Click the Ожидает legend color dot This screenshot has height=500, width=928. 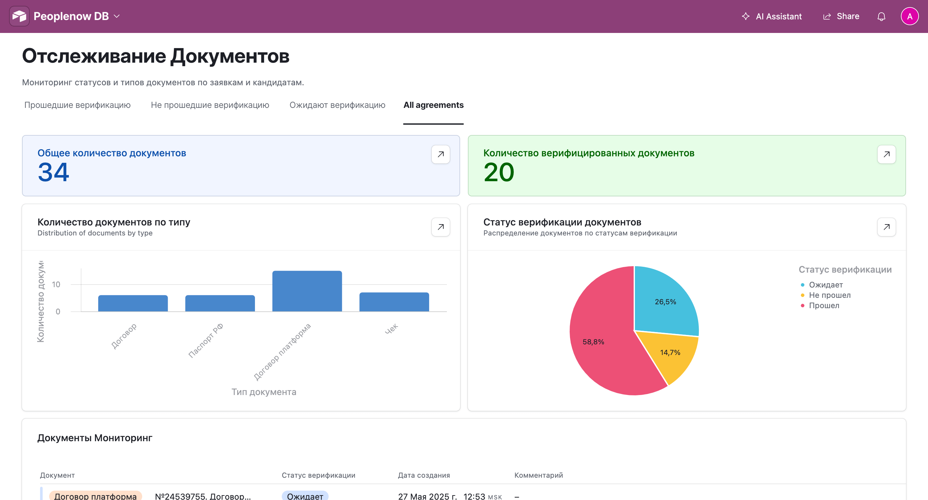pos(802,285)
